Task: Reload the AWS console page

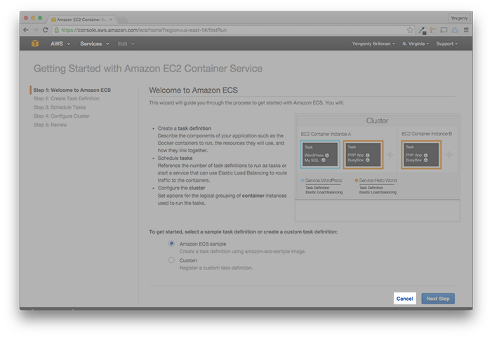Action: coord(46,30)
